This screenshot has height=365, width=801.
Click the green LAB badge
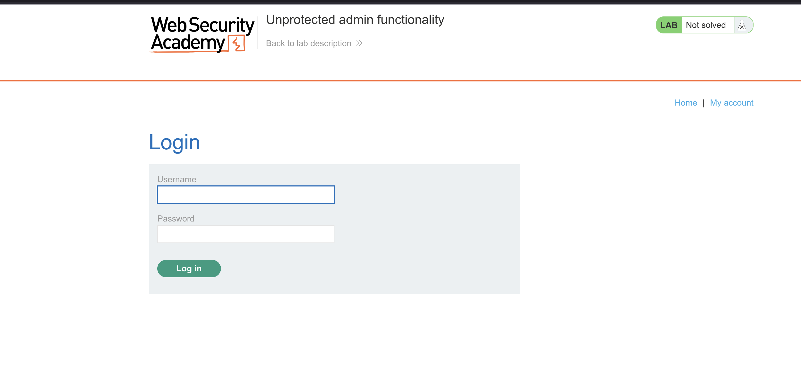click(669, 25)
